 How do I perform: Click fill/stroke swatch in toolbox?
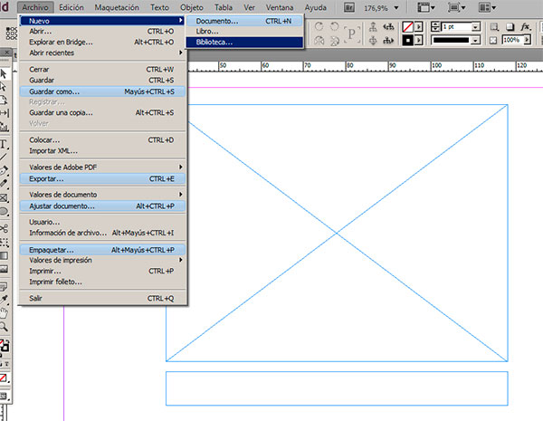[x=5, y=346]
